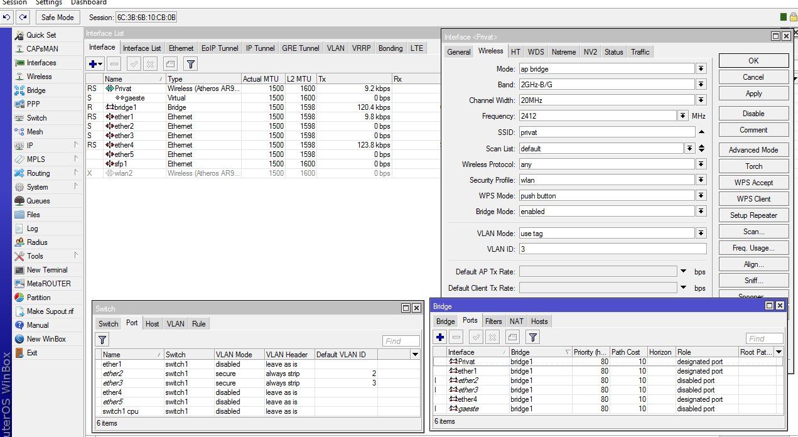The height and width of the screenshot is (437, 798).
Task: Switch to the Hosts tab in Bridge window
Action: point(539,321)
